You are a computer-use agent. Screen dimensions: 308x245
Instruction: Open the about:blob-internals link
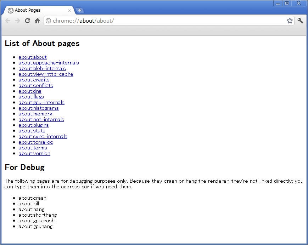pos(42,68)
